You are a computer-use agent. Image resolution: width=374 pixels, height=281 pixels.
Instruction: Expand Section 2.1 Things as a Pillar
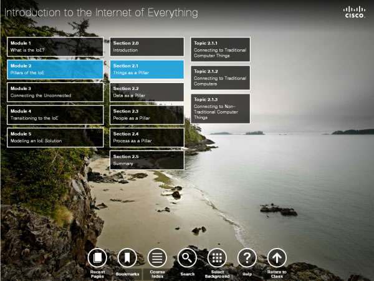point(147,69)
